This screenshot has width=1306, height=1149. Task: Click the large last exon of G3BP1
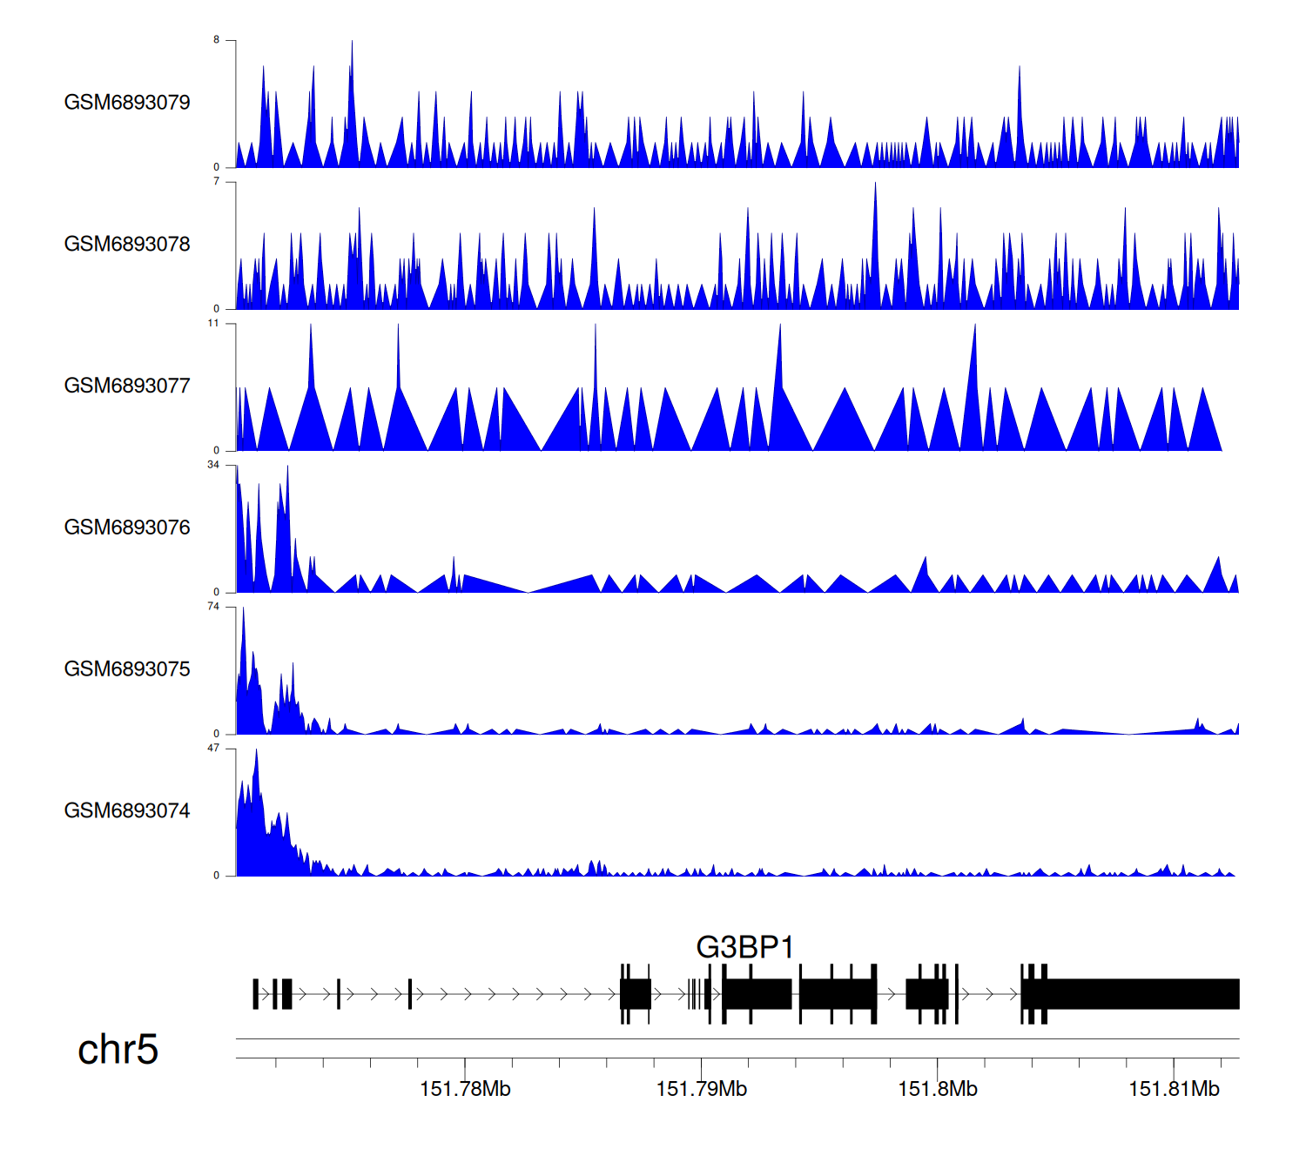click(x=1141, y=994)
